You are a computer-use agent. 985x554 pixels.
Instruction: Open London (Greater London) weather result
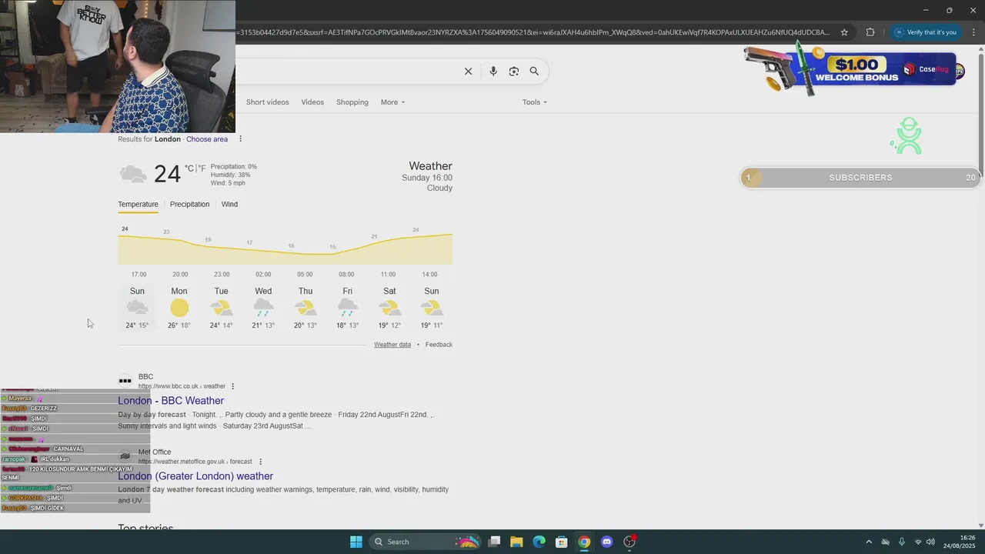tap(195, 476)
